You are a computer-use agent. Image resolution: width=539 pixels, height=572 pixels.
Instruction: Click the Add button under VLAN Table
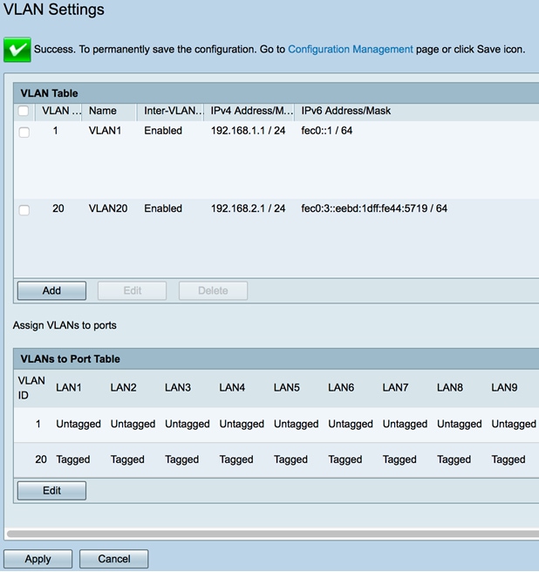click(x=51, y=290)
